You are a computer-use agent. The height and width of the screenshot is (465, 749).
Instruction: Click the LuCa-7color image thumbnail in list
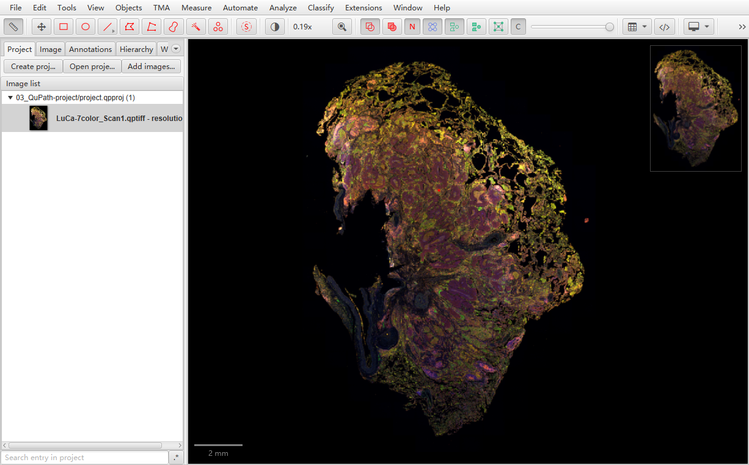tap(38, 118)
